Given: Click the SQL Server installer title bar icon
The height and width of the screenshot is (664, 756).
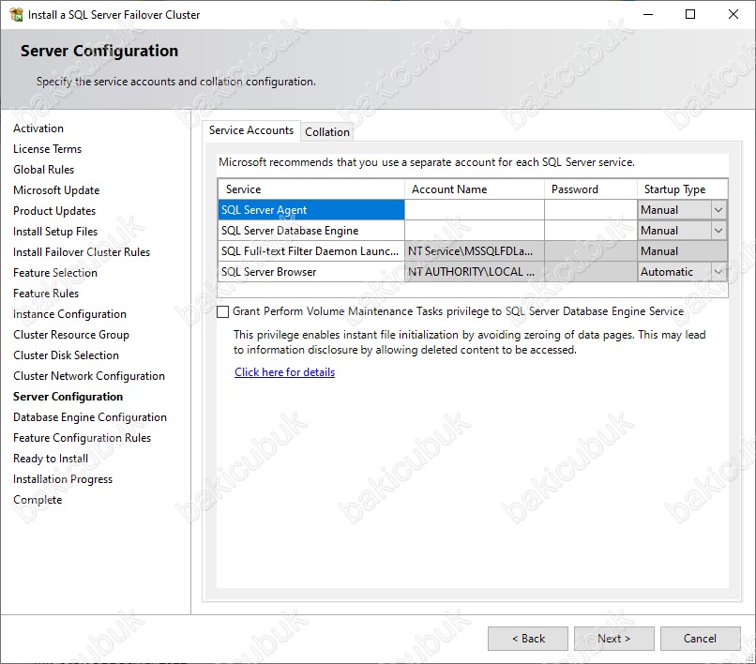Looking at the screenshot, I should [x=16, y=14].
